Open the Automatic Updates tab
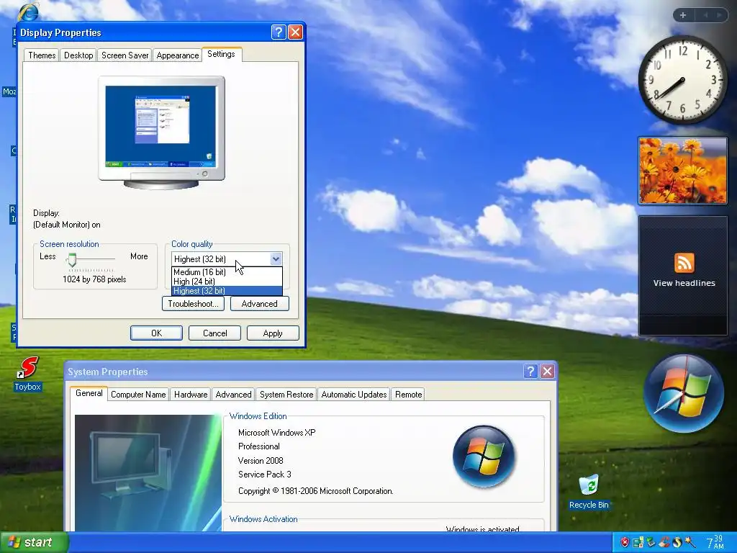 coord(354,395)
